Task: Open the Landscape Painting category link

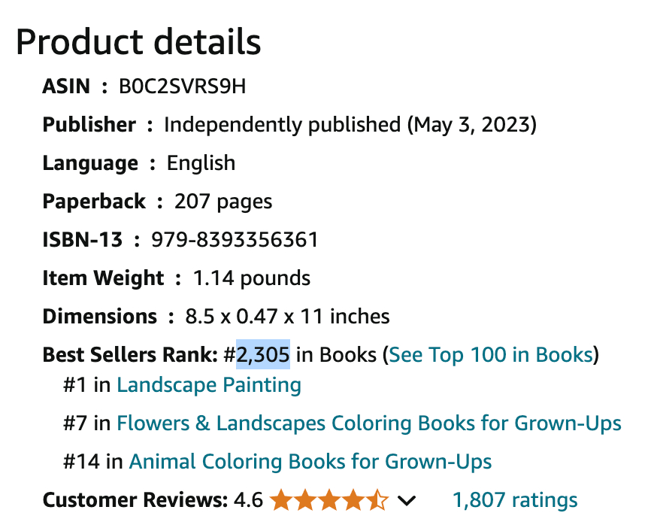Action: [x=209, y=385]
